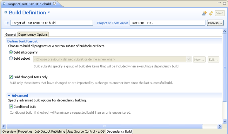Click the horizontal scrollbar thumb

coord(105,126)
